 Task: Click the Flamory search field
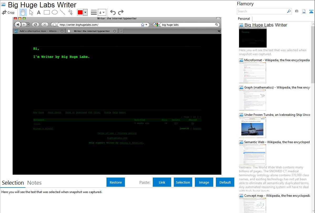(262, 11)
